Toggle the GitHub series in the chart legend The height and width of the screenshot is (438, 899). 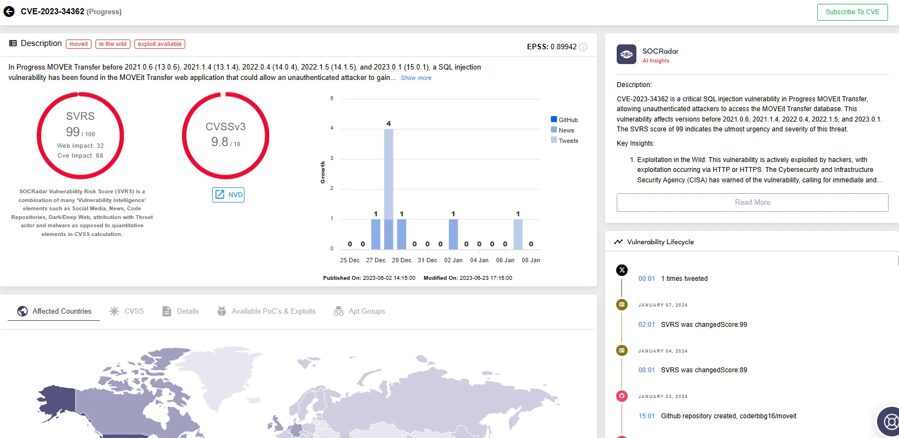click(565, 120)
